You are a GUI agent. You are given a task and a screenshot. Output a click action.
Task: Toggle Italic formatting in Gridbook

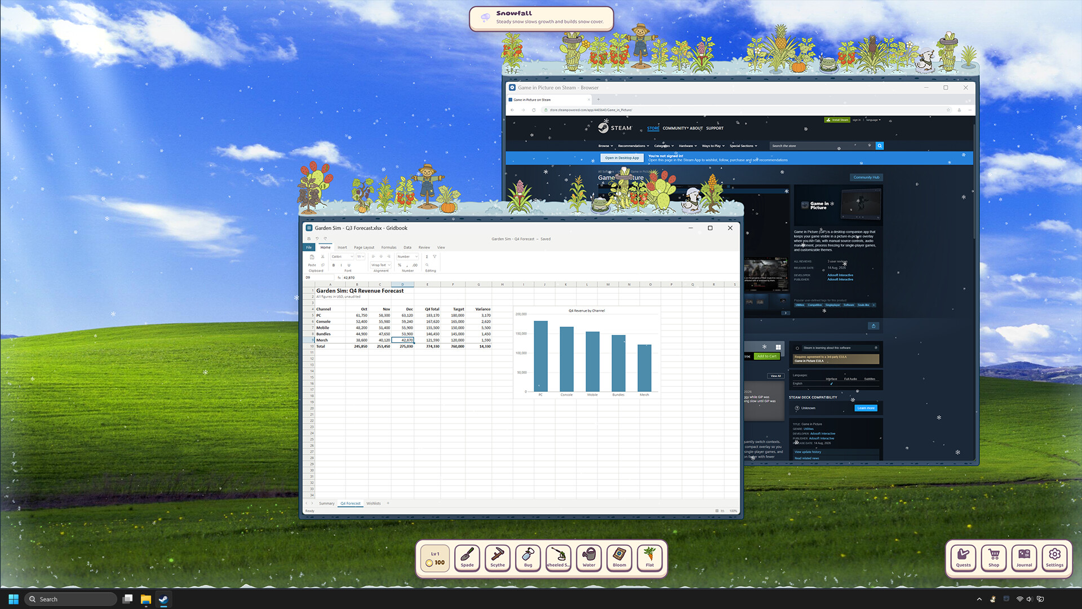(341, 265)
